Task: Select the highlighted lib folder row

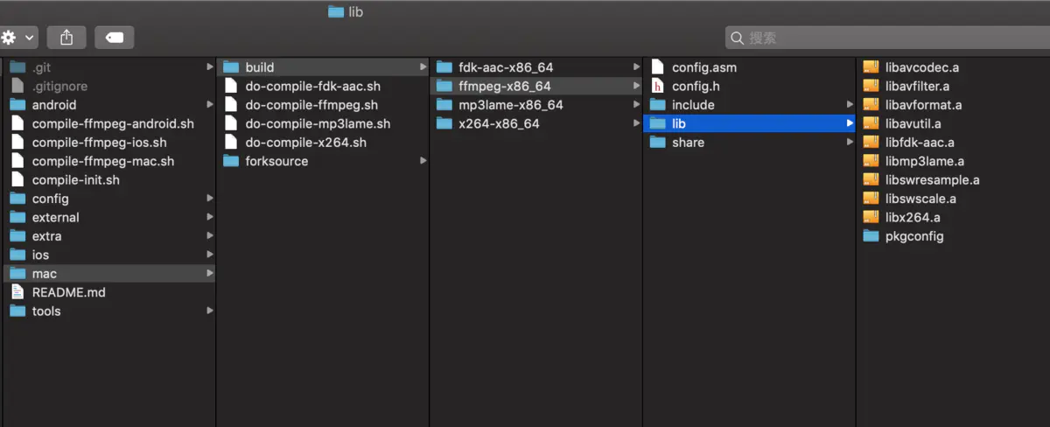Action: pos(750,123)
